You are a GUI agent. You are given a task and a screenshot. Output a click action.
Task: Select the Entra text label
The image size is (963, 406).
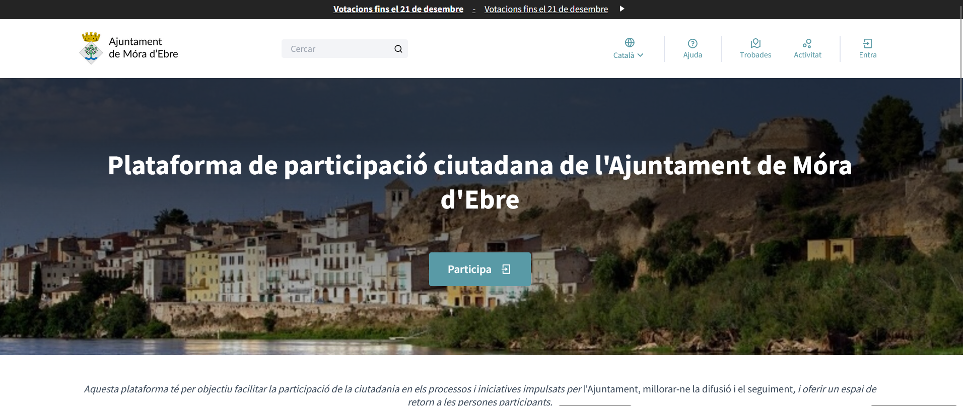(867, 55)
